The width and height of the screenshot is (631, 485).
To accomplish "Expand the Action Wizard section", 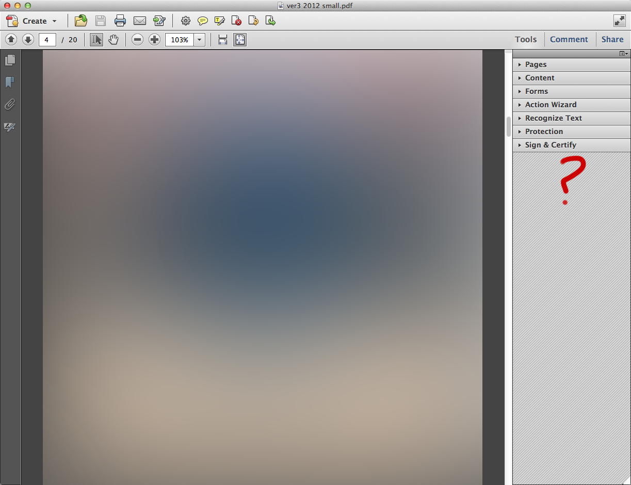I will tap(572, 105).
